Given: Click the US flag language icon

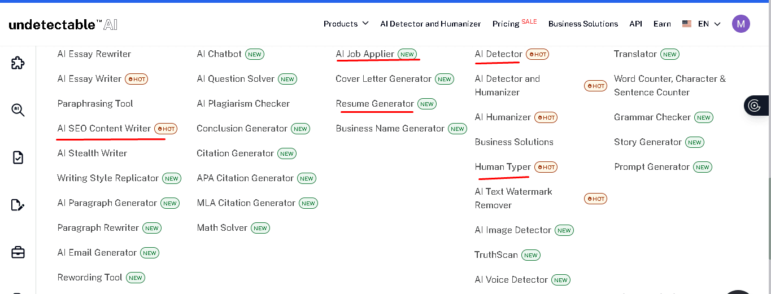Looking at the screenshot, I should (687, 24).
